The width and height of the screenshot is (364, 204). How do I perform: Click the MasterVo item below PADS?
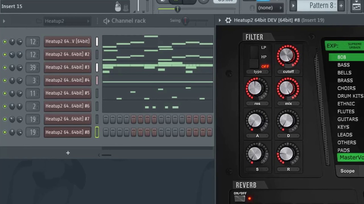tap(351, 158)
